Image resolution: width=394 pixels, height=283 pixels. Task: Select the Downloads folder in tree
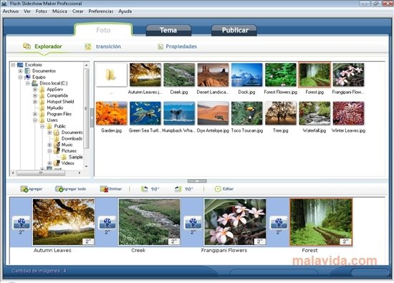[72, 138]
